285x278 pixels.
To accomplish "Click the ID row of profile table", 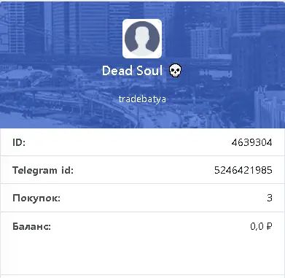I will pyautogui.click(x=142, y=142).
